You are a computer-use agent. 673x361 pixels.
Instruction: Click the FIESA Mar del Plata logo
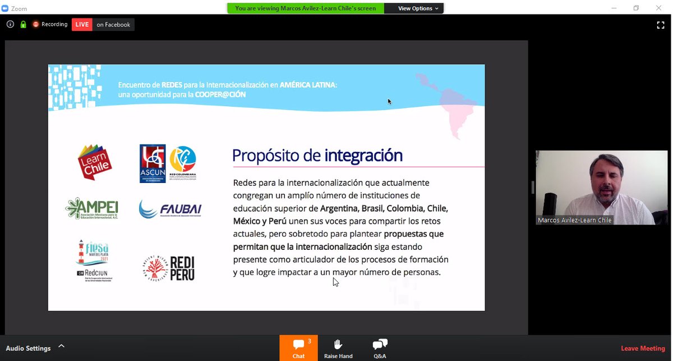(93, 253)
